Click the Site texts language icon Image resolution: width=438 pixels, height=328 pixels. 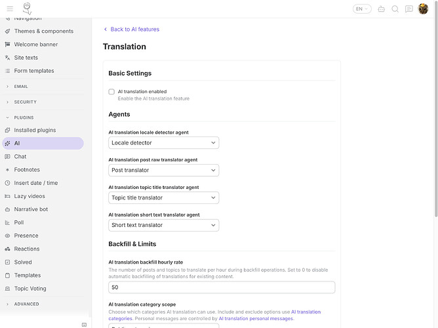(8, 58)
